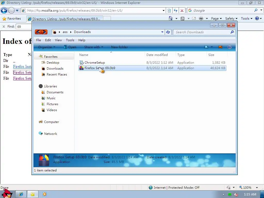264x198 pixels.
Task: Click the muted volume tray icon
Action: (236, 194)
